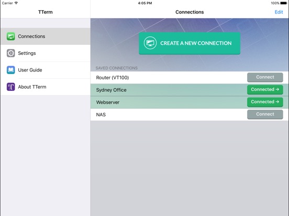Click the battery icon in the status bar
This screenshot has width=289, height=216.
pyautogui.click(x=284, y=3)
